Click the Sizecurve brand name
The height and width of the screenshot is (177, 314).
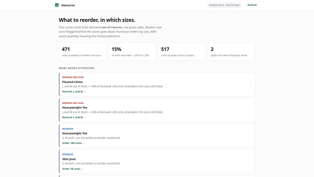click(x=68, y=5)
